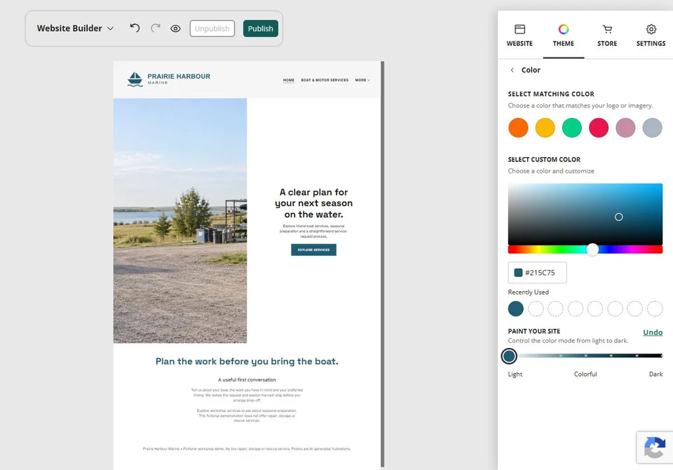This screenshot has height=470, width=673.
Task: Publish the website
Action: click(x=261, y=28)
